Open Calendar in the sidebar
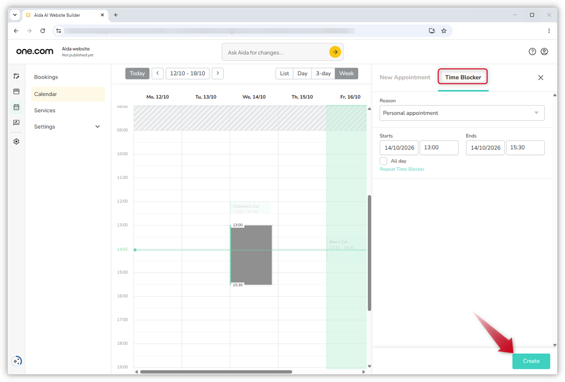 pyautogui.click(x=68, y=94)
